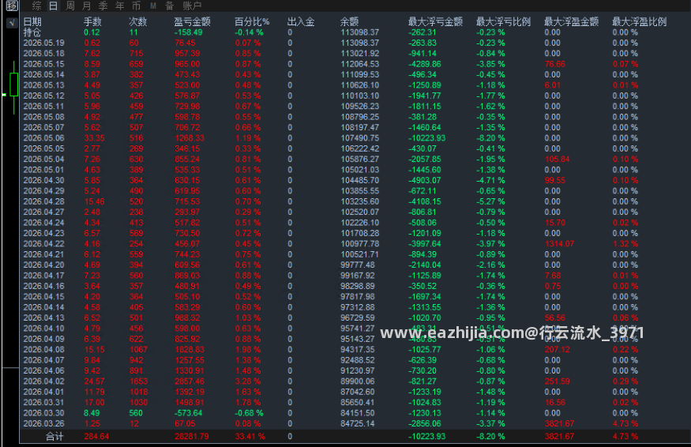
Task: Click the 移 move icon at top-left
Action: [x=12, y=6]
